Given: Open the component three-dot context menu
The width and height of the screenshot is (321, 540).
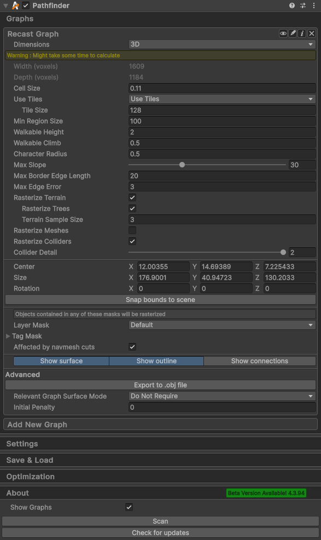Looking at the screenshot, I should click(314, 5).
